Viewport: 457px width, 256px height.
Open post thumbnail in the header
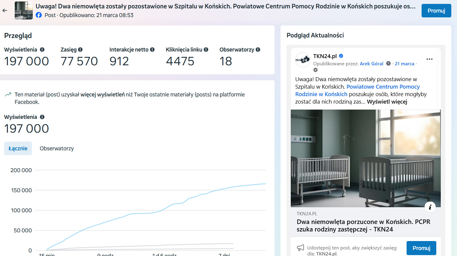click(24, 10)
